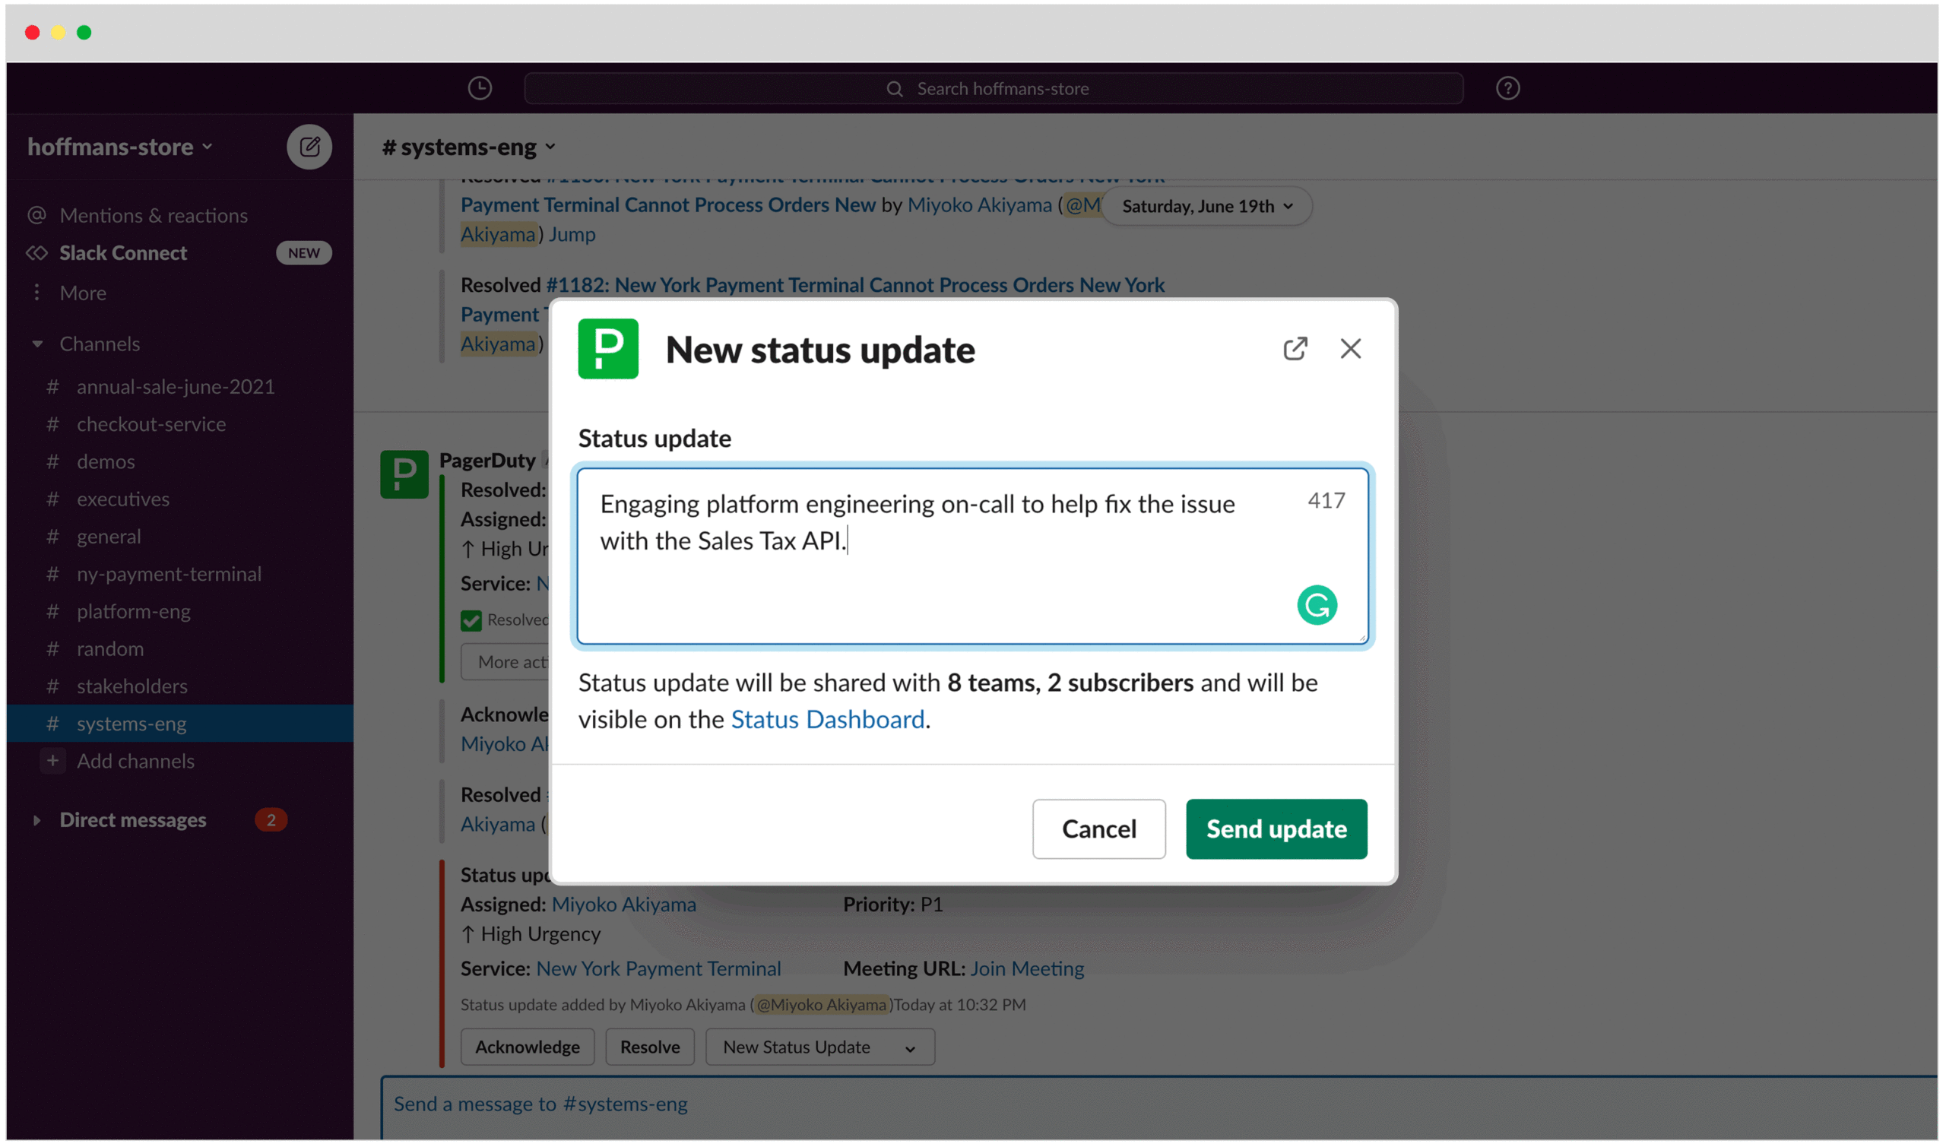Click the PagerDuty app icon beside the message

click(404, 473)
